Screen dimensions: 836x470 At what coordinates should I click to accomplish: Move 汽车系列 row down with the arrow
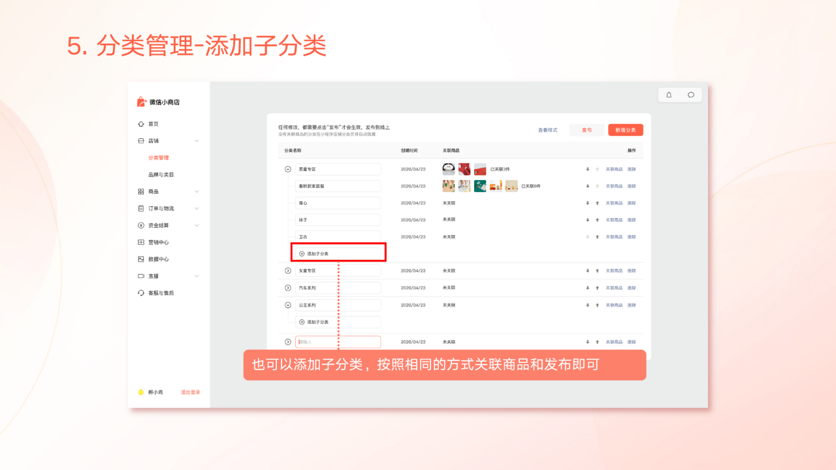(588, 288)
